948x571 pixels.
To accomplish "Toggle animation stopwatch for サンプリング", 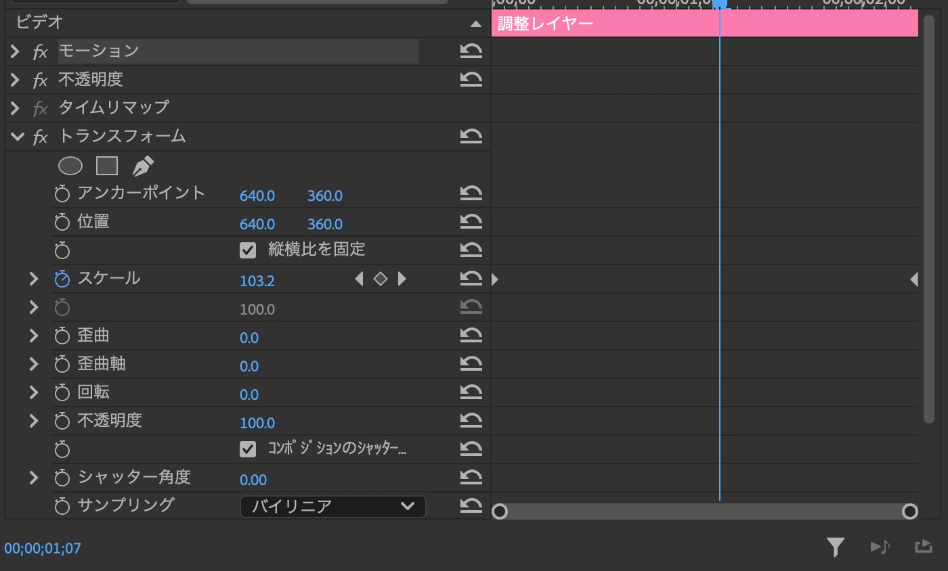I will (x=62, y=507).
